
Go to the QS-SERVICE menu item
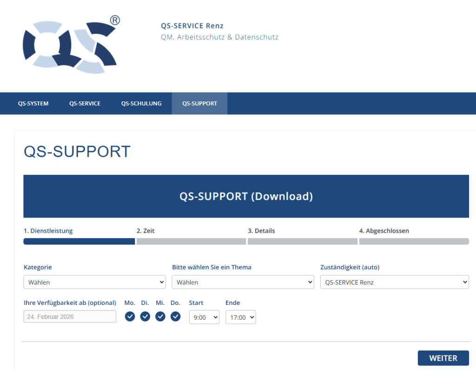(85, 104)
